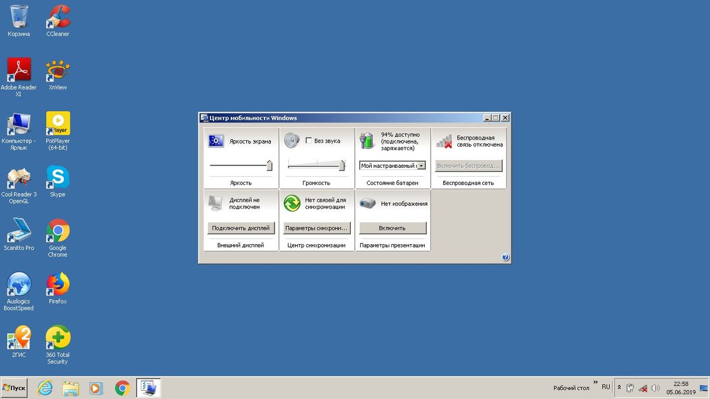710x399 pixels.
Task: Click the screen brightness icon
Action: click(x=215, y=141)
